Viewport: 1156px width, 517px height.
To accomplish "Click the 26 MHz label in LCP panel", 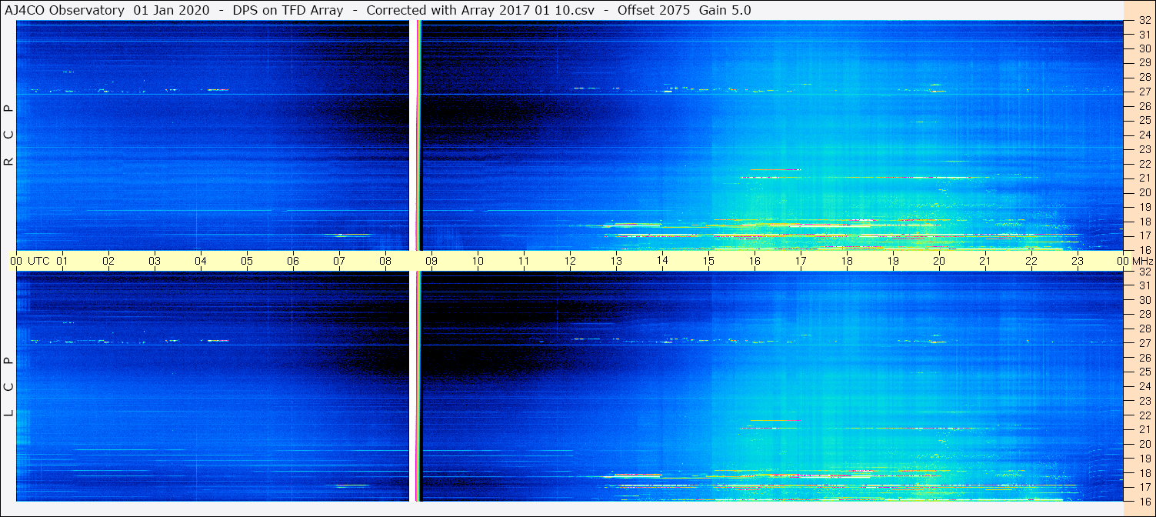I will click(x=1144, y=358).
